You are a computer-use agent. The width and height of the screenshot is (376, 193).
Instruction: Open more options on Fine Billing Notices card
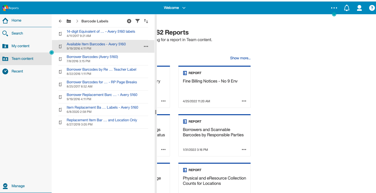point(244,101)
